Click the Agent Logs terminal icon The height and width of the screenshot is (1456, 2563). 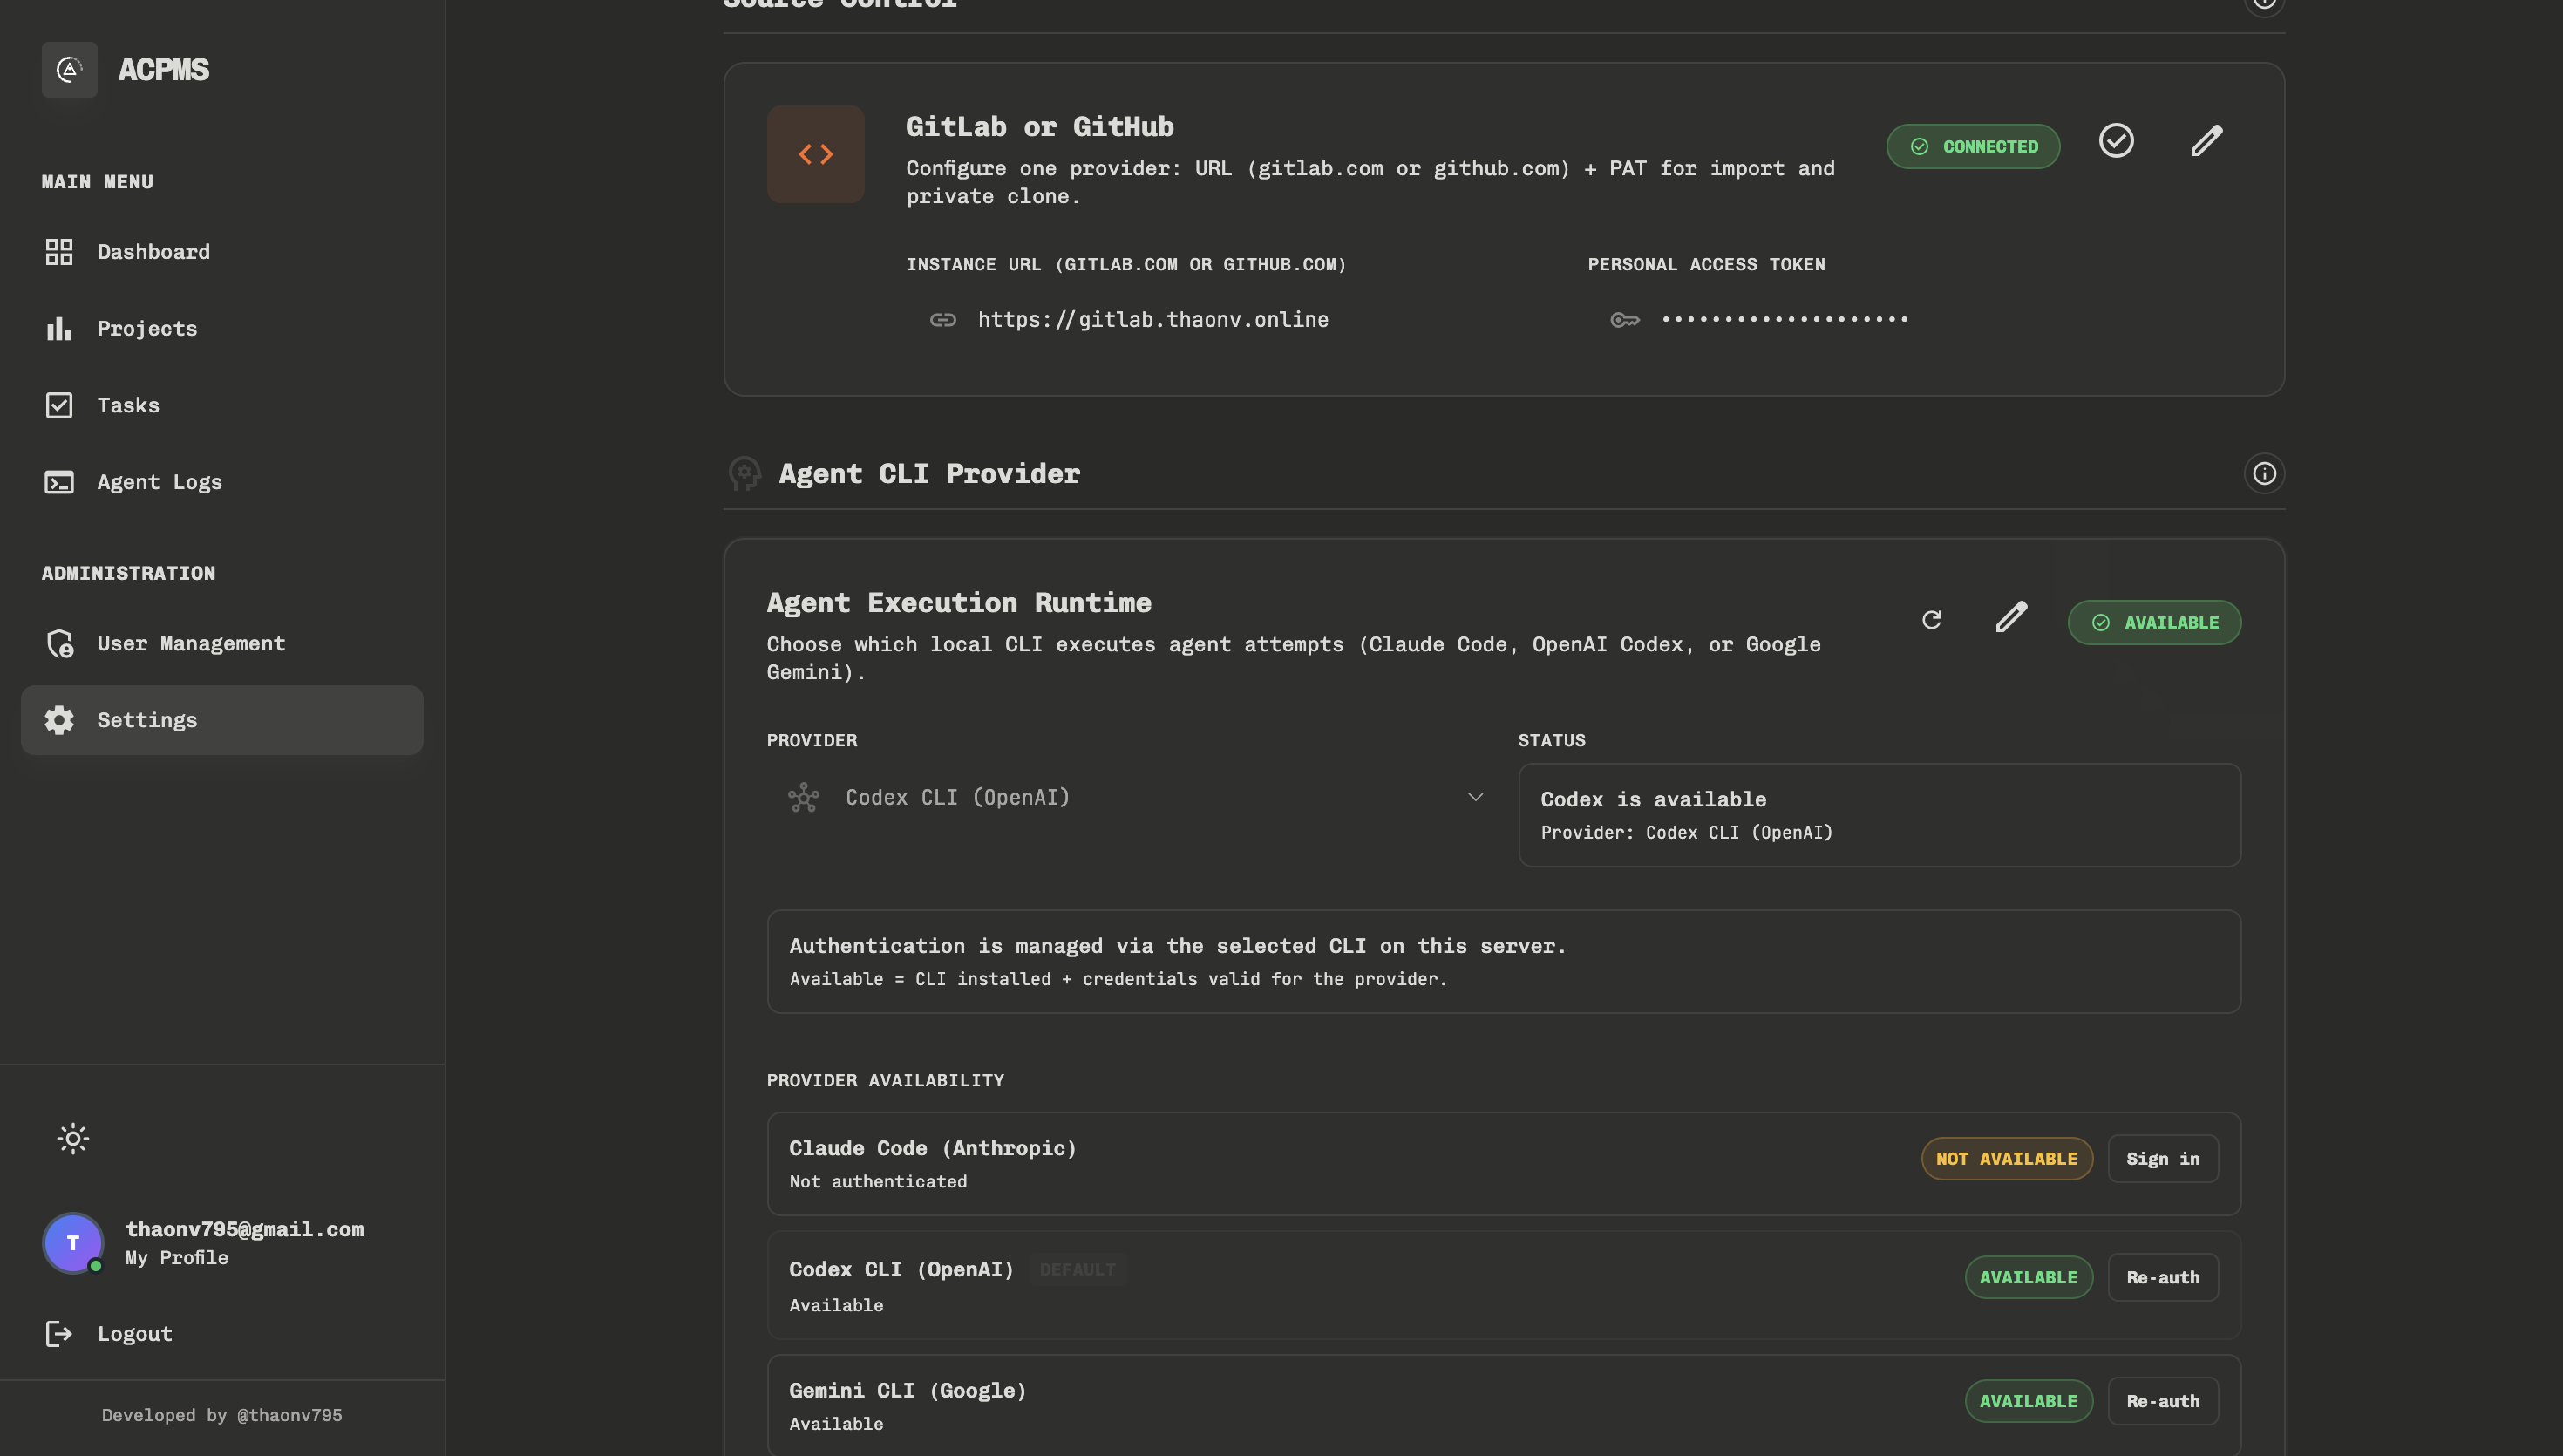[59, 482]
